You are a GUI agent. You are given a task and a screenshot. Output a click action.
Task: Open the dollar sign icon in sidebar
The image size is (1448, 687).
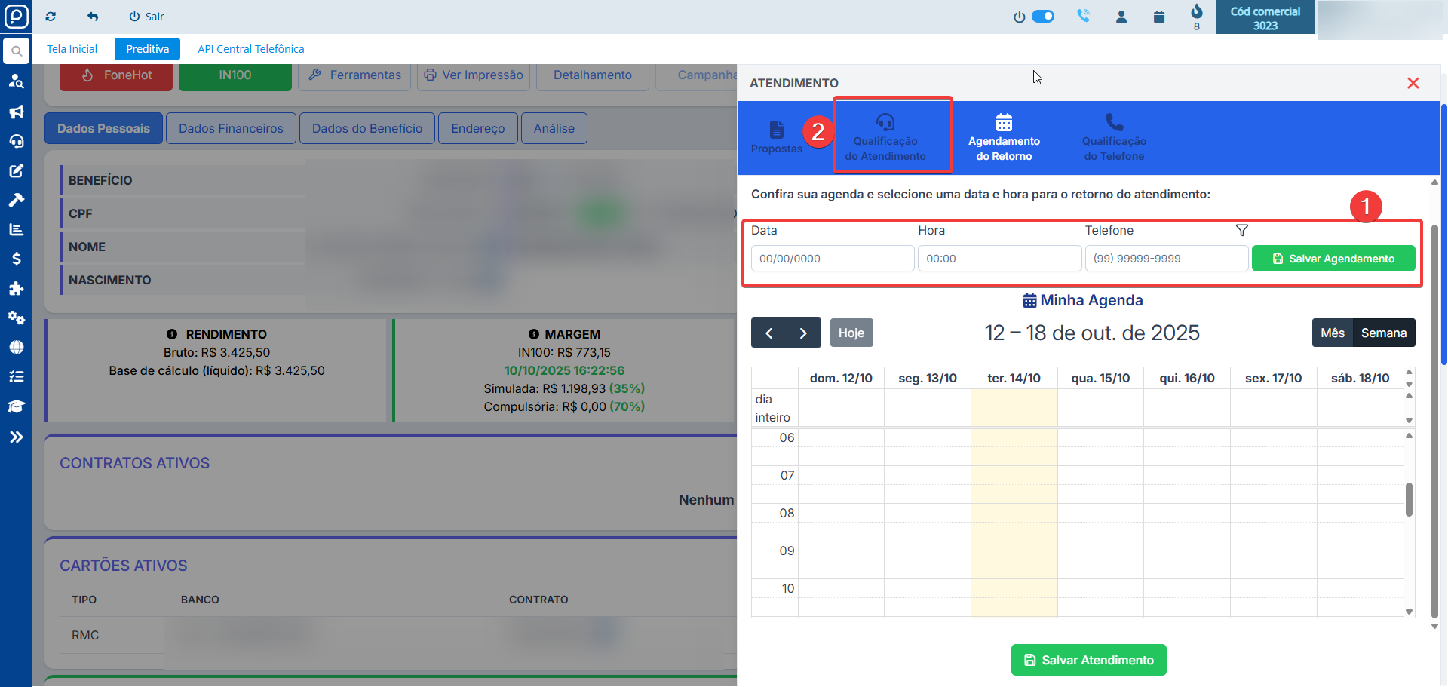(x=16, y=259)
